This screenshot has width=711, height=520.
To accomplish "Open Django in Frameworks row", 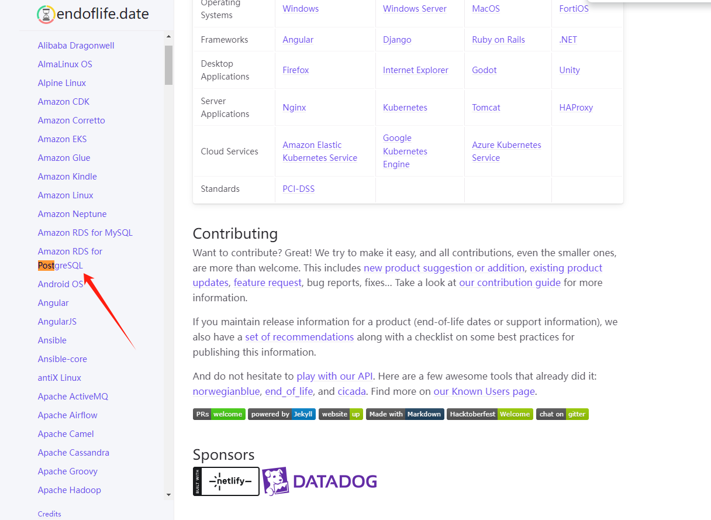I will click(x=397, y=40).
